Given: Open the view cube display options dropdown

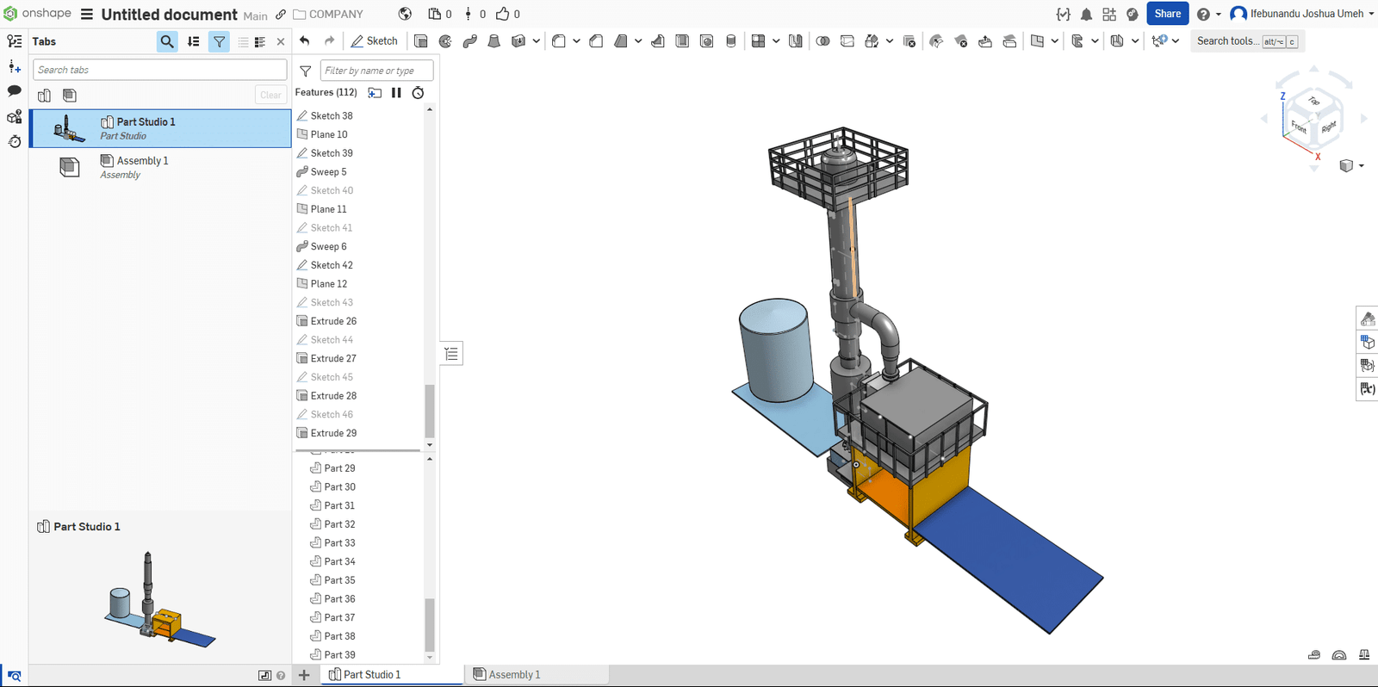Looking at the screenshot, I should coord(1361,165).
